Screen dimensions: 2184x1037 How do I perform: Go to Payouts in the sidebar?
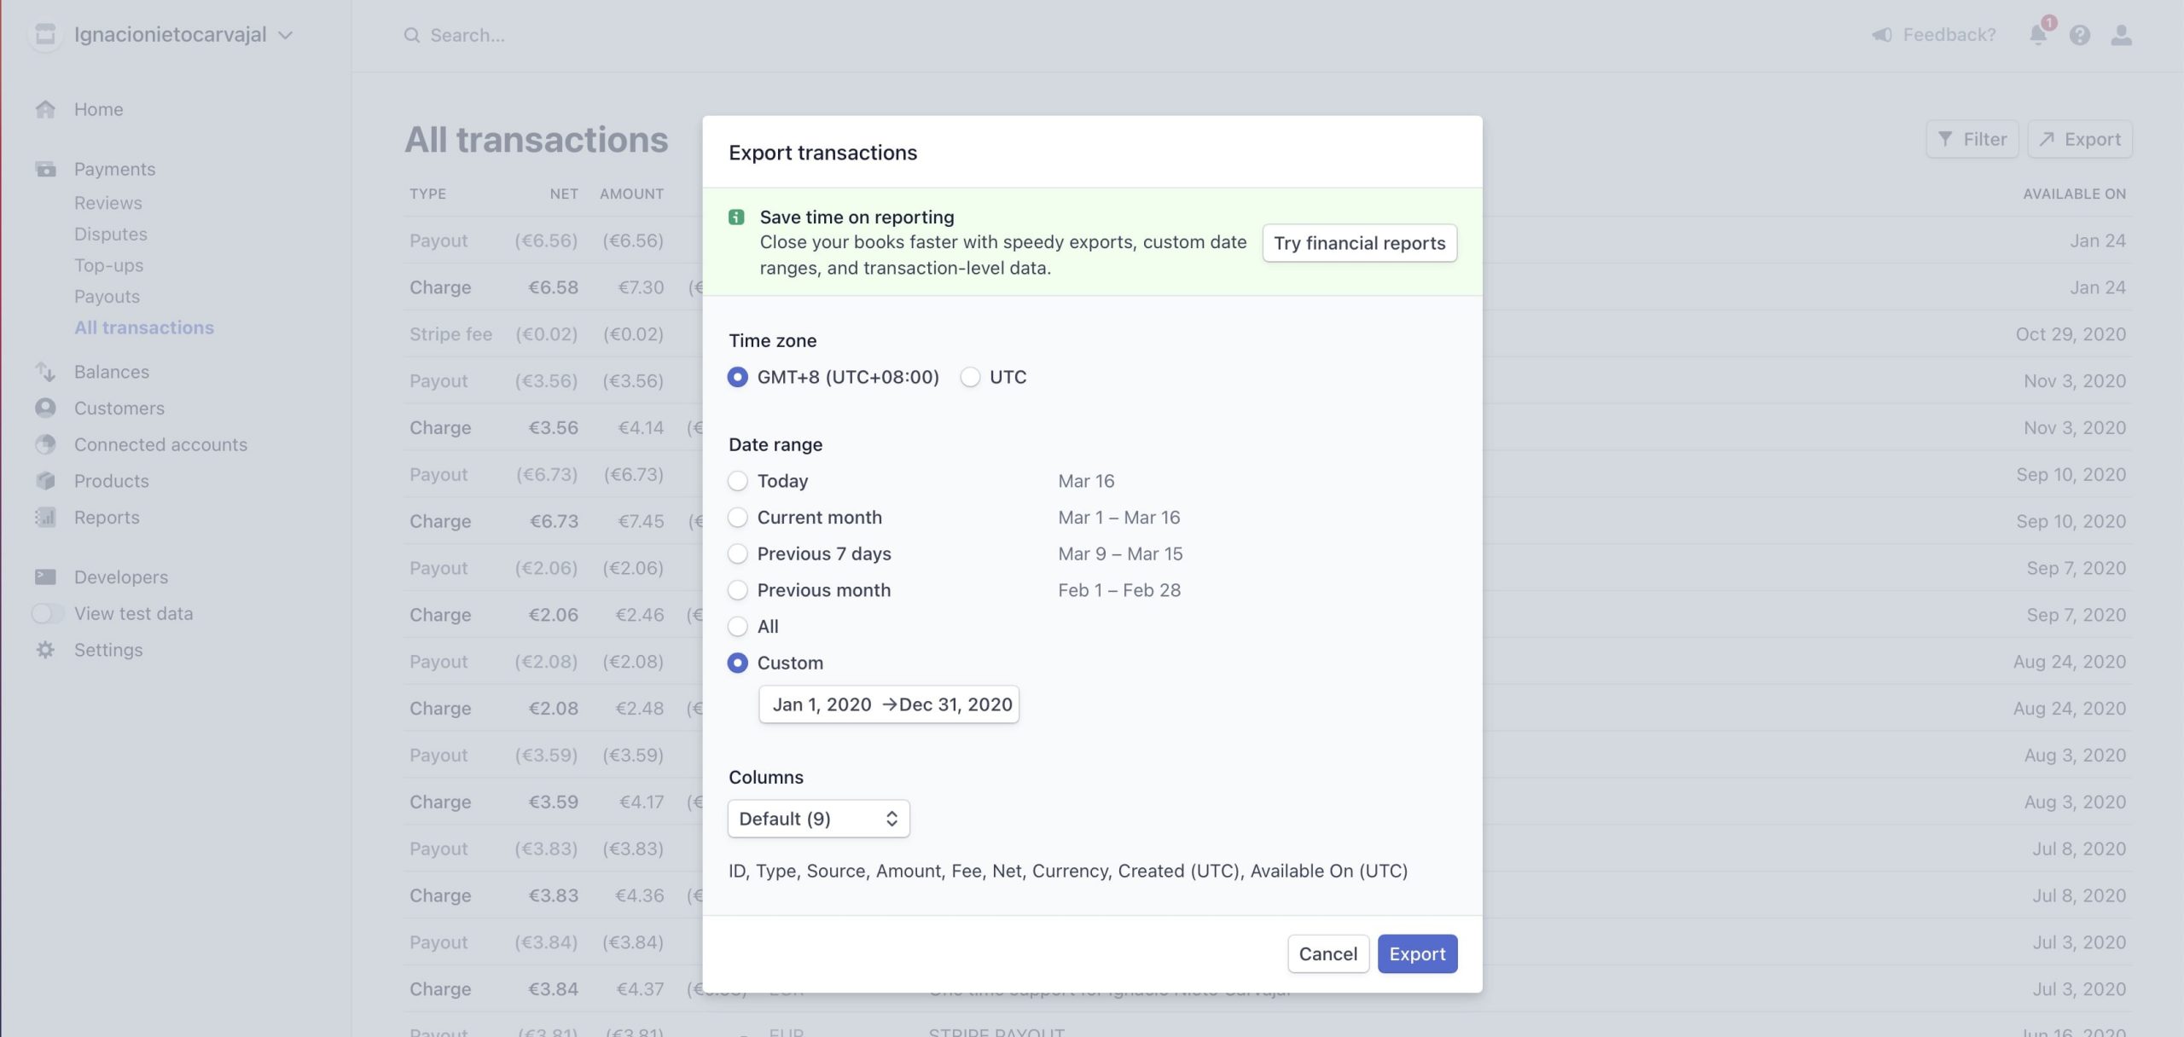107,297
